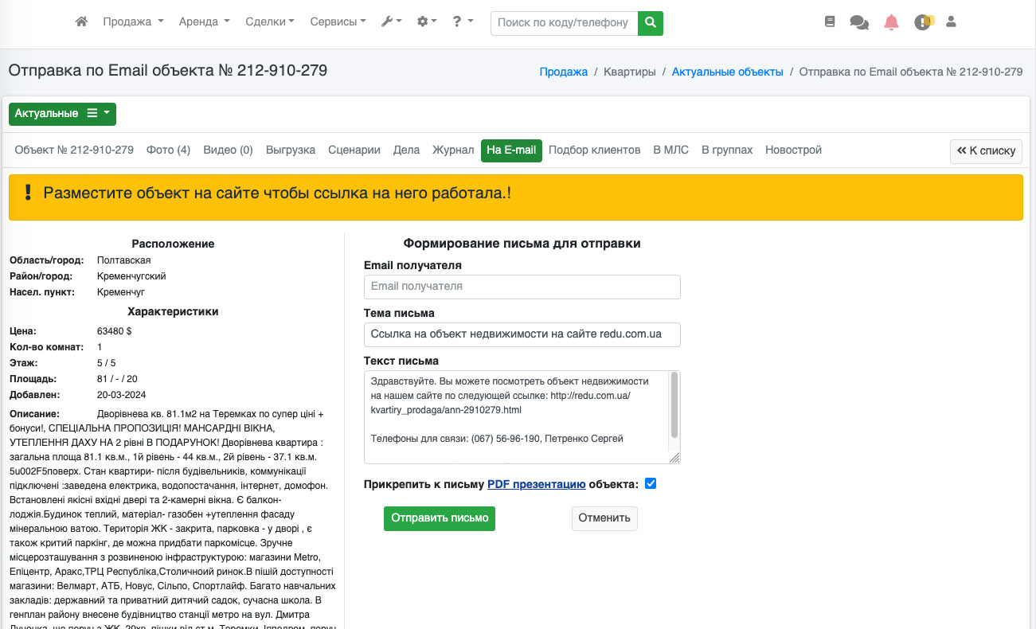Show notifications via the bell icon
This screenshot has width=1036, height=629.
point(891,22)
